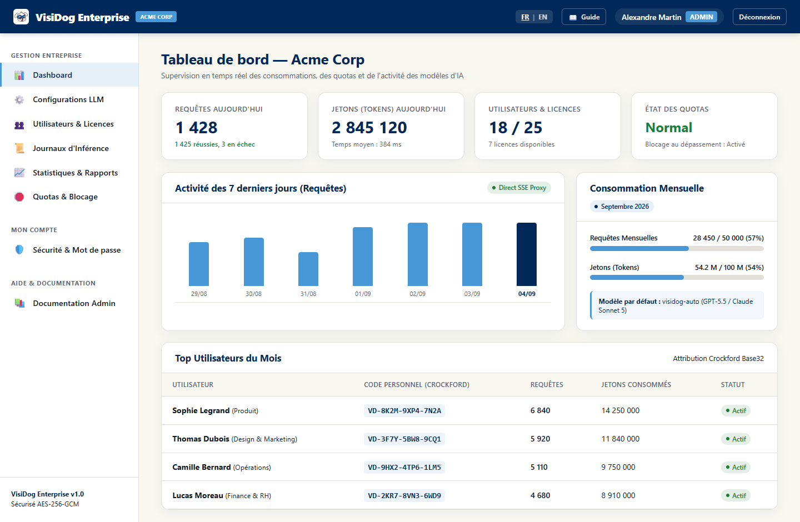Viewport: 800px width, 522px height.
Task: Click the Direct SSE Proxy status pill
Action: click(x=519, y=188)
